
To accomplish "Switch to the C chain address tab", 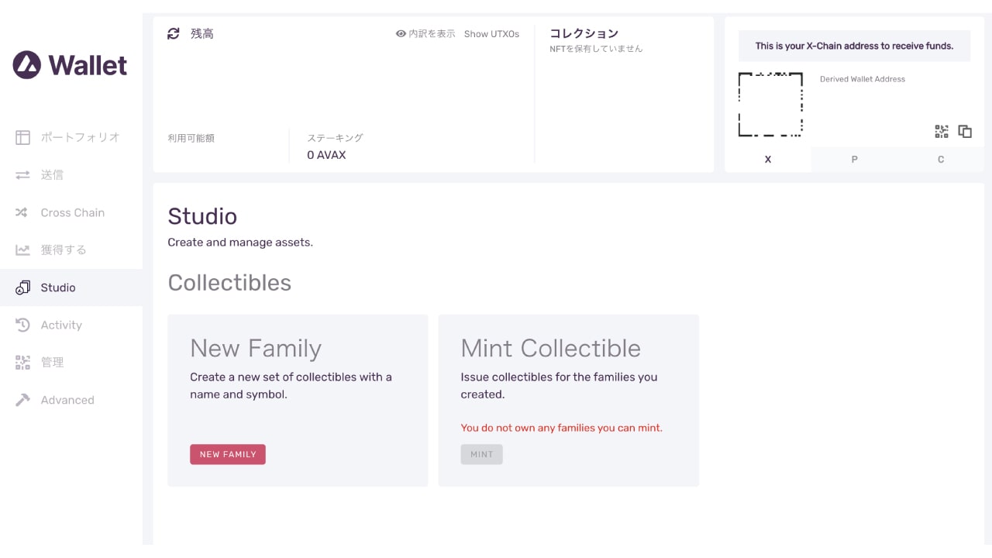I will [x=941, y=159].
